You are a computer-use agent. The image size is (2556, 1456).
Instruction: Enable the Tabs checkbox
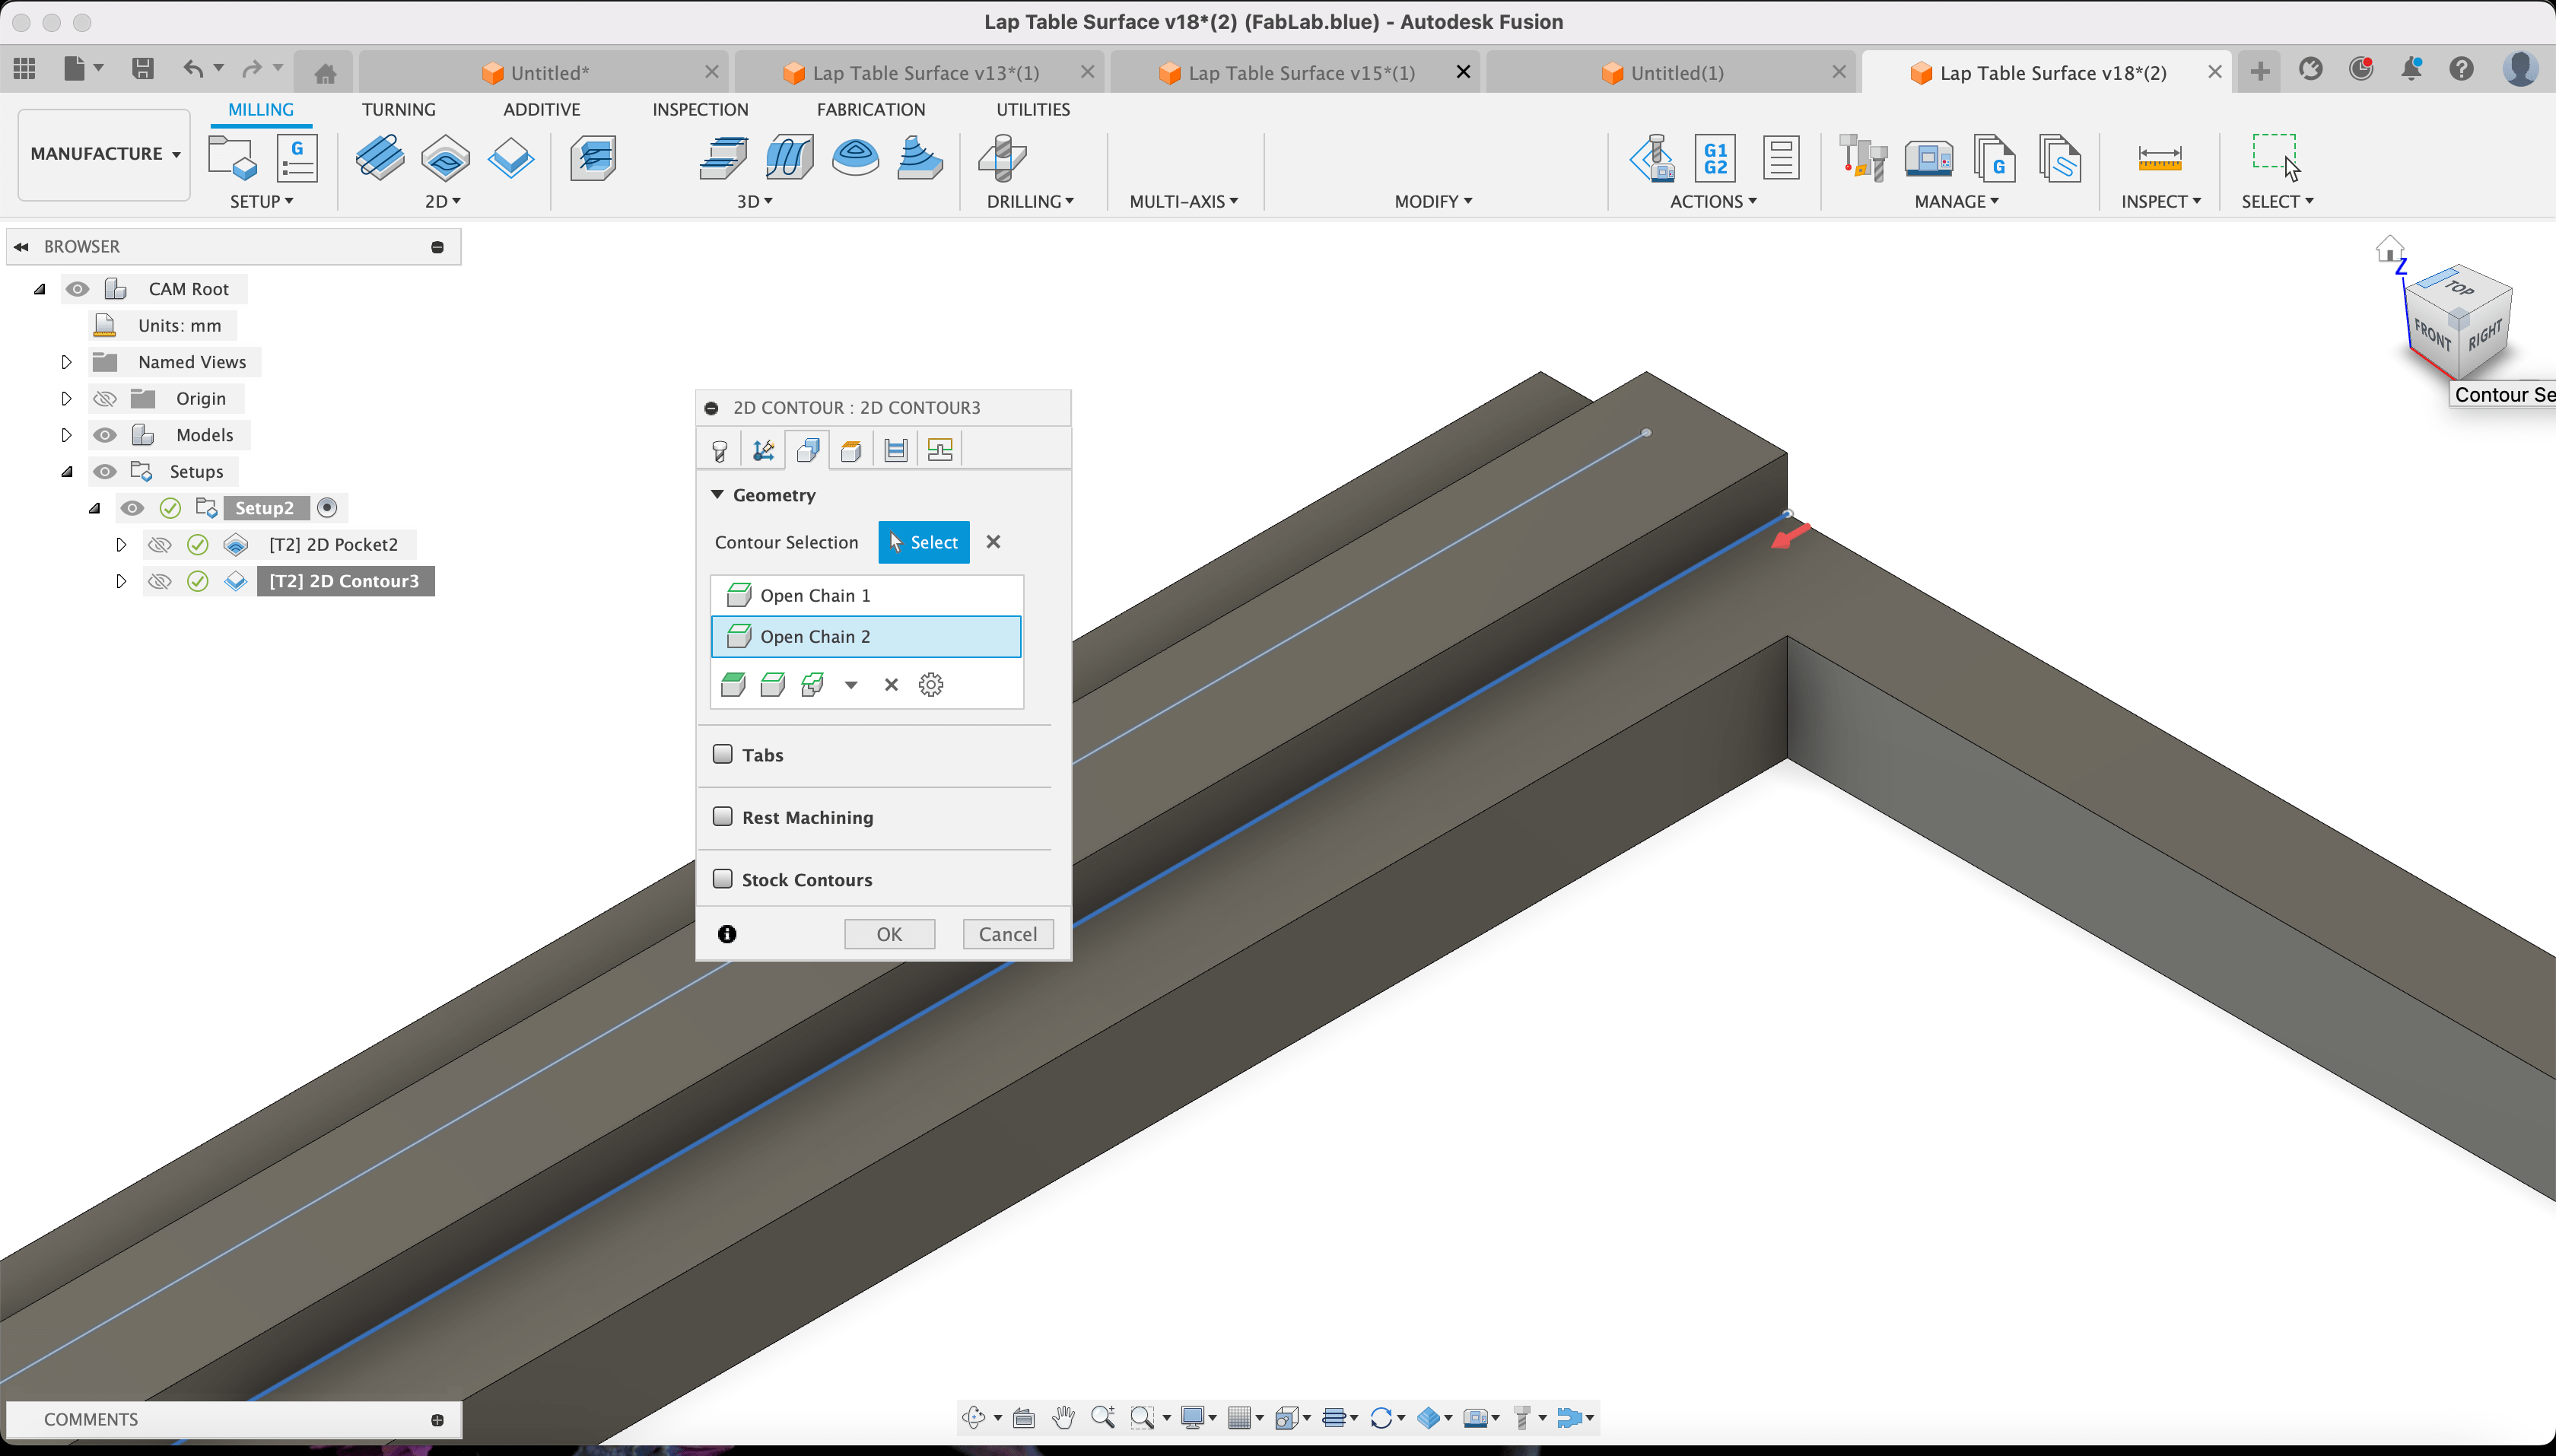tap(722, 754)
